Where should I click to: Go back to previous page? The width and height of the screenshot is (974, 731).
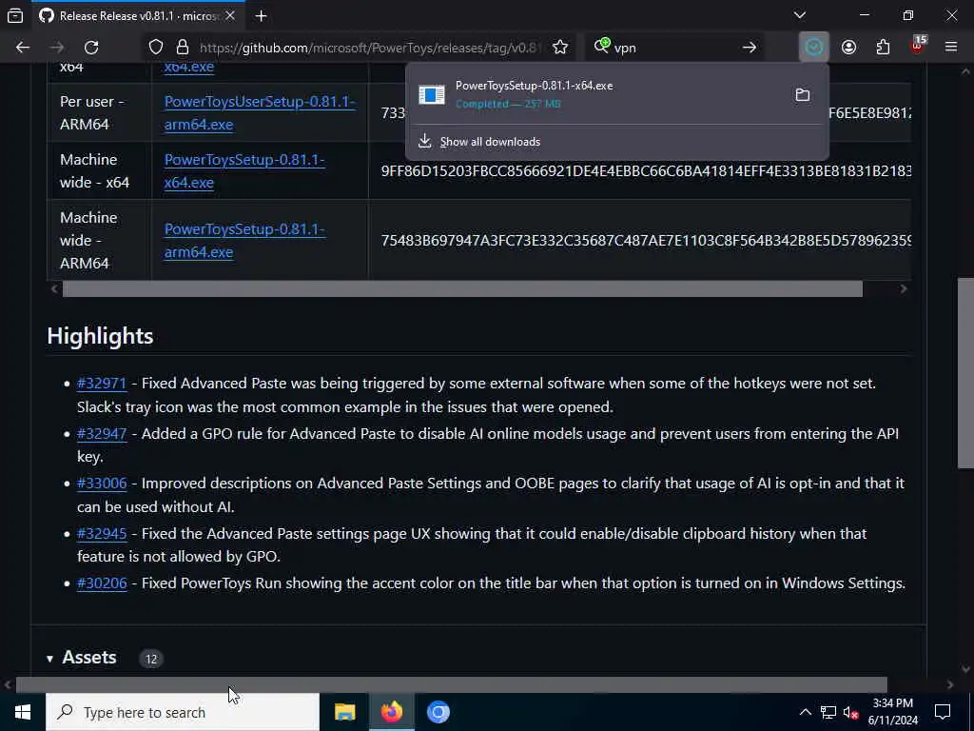click(23, 48)
